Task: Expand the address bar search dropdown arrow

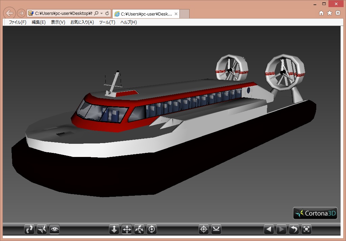Action: coord(102,14)
